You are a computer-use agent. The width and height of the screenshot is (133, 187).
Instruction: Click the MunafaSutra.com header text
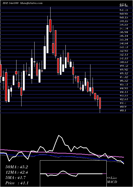31,3
